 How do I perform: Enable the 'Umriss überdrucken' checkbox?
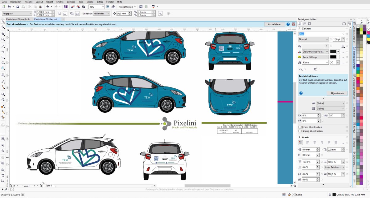tap(300, 127)
